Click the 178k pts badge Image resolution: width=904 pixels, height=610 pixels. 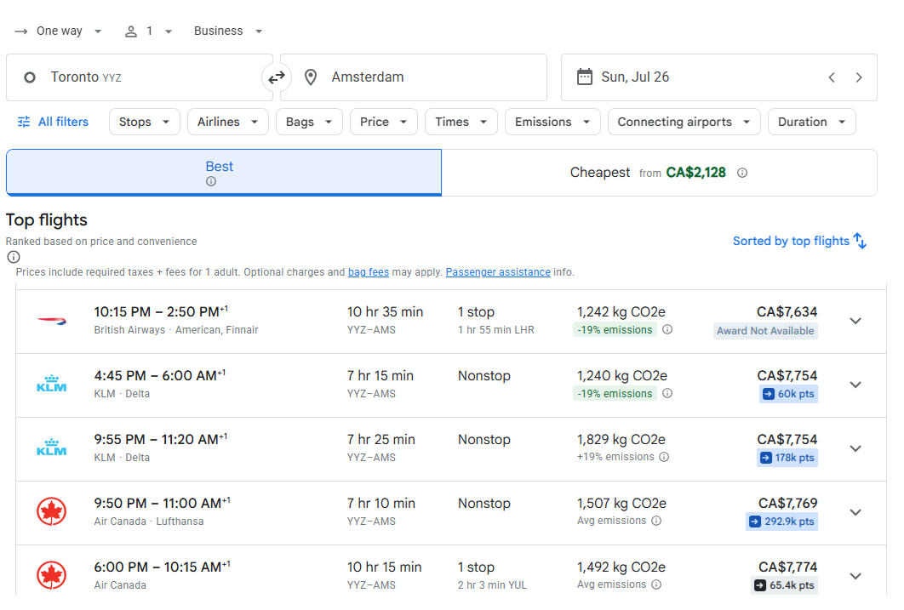787,458
